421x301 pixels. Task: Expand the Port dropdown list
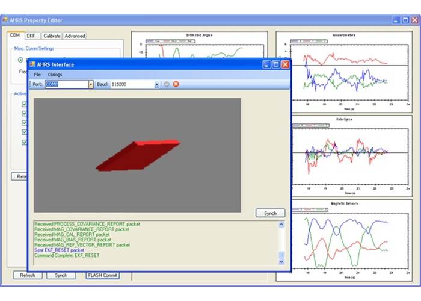91,84
